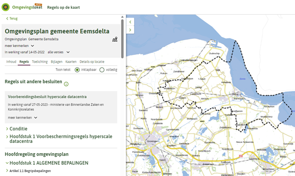Expand meer kenmerken in Voorbereidingsbesluit card
Image resolution: width=295 pixels, height=176 pixels.
tap(22, 118)
